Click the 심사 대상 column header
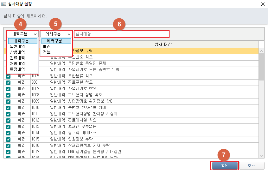Viewport: 268px width, 173px height. click(x=163, y=44)
